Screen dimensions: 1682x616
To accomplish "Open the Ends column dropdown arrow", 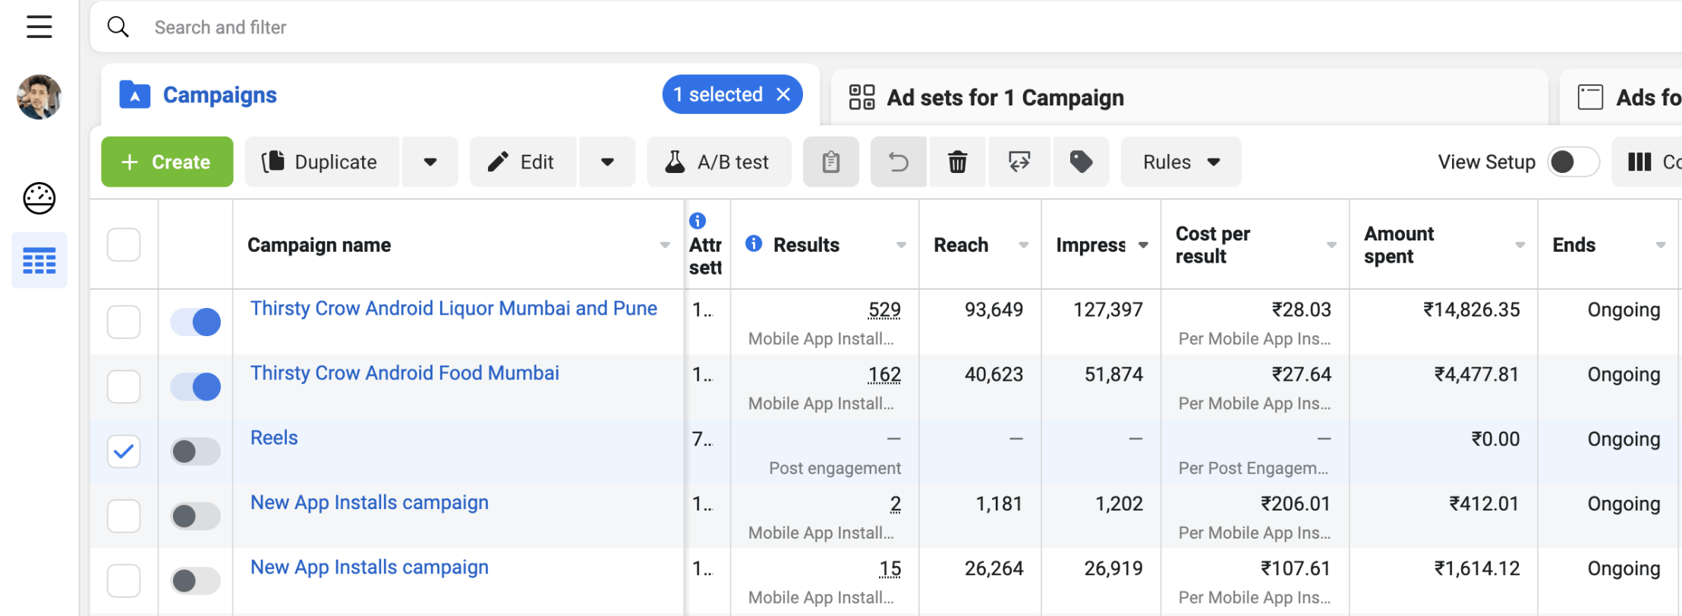I will coord(1661,245).
